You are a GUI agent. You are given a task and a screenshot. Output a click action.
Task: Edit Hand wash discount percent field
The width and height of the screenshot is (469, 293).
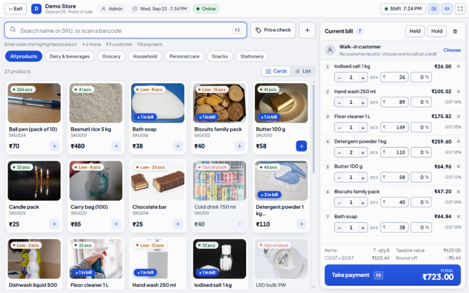(x=421, y=102)
